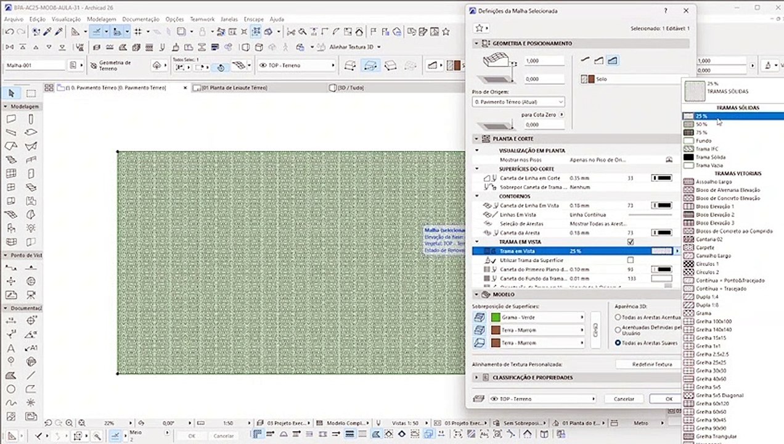Enable Utilizar Trama da Superfície checkbox
The height and width of the screenshot is (444, 784).
click(x=630, y=260)
